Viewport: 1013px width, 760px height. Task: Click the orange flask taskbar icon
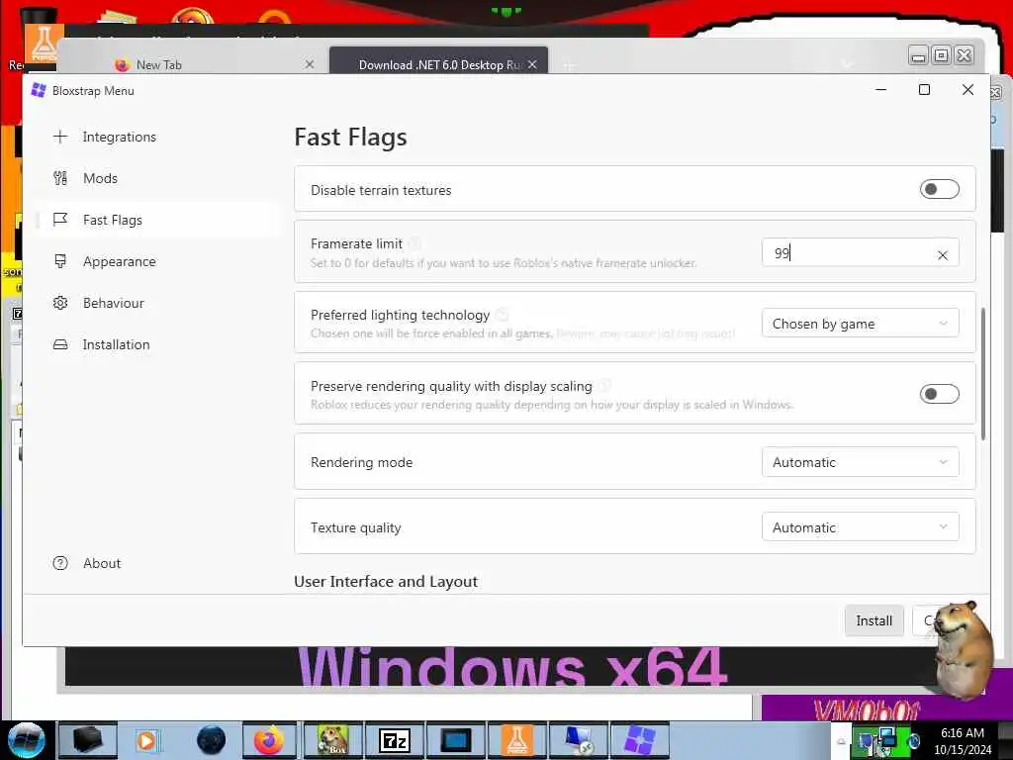pyautogui.click(x=517, y=740)
